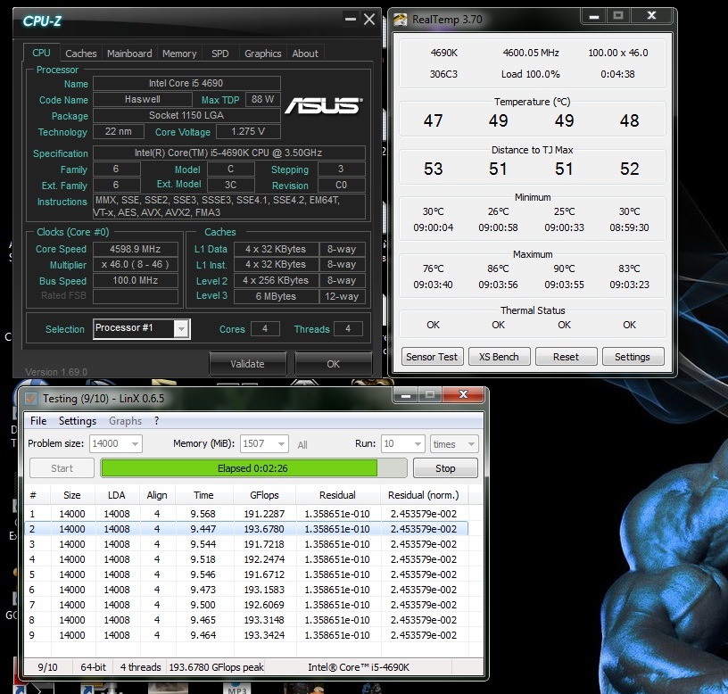Image resolution: width=728 pixels, height=694 pixels.
Task: Minimize the RealTemp window
Action: (594, 17)
